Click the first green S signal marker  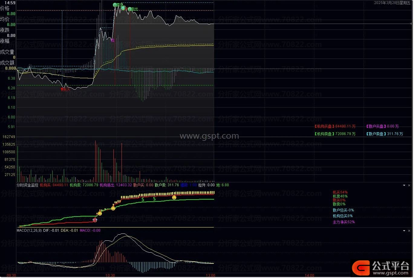point(143,199)
